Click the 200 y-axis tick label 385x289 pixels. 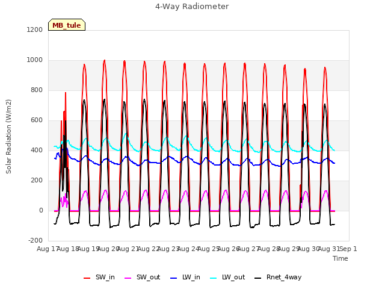(37, 181)
